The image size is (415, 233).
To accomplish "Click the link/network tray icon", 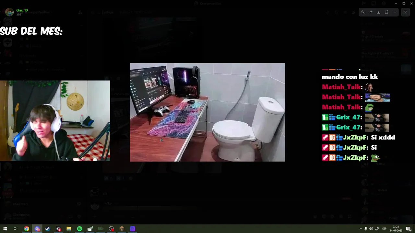I will [x=377, y=229].
